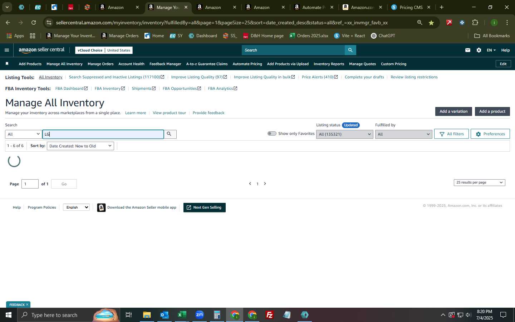Click the Add a variation button
This screenshot has height=322, width=515.
pyautogui.click(x=453, y=111)
